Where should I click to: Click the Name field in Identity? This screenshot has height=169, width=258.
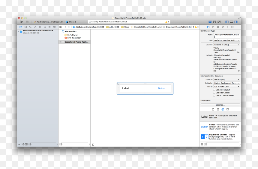[226, 36]
